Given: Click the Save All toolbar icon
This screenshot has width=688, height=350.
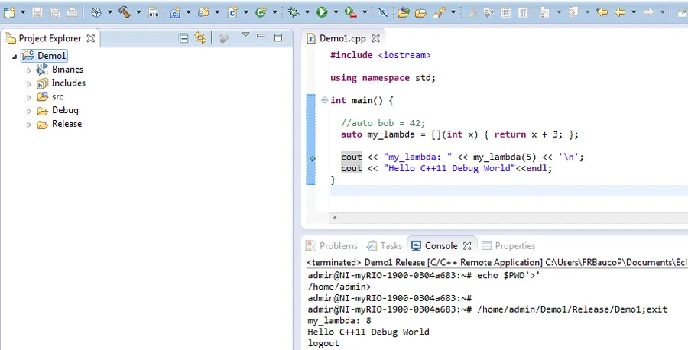Looking at the screenshot, I should pos(54,12).
